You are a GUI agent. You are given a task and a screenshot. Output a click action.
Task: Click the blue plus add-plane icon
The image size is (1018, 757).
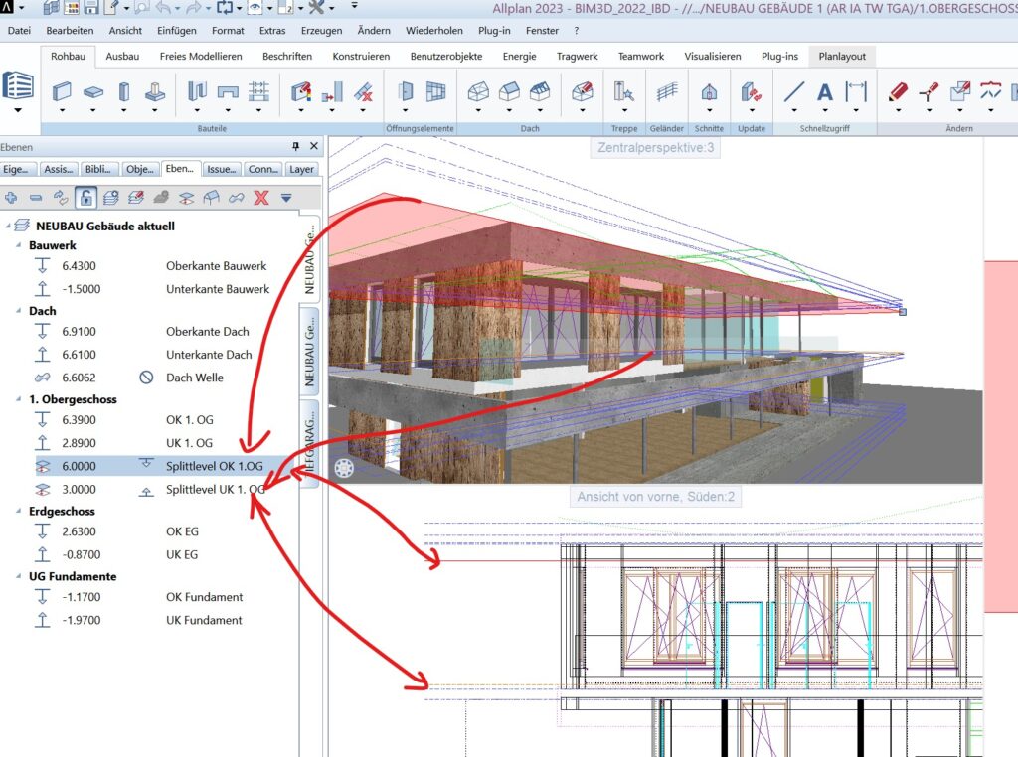[12, 198]
